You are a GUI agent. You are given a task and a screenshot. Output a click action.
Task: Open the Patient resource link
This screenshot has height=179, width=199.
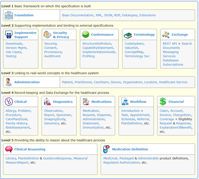pyautogui.click(x=68, y=82)
